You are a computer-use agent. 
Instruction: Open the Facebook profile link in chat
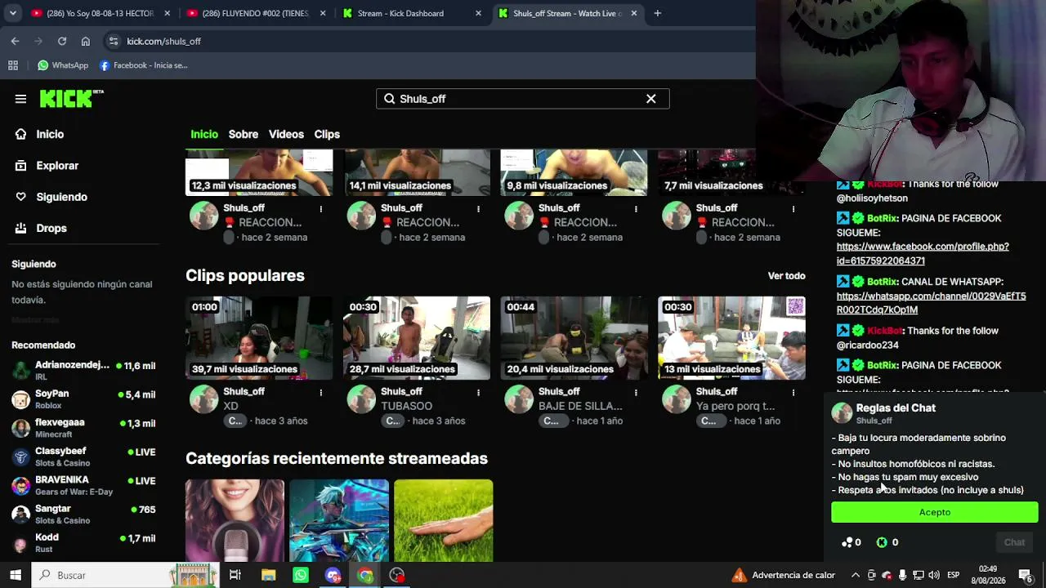click(x=923, y=253)
